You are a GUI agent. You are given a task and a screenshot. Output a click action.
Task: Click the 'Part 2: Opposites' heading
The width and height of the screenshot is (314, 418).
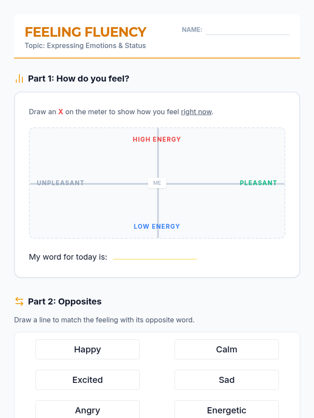click(65, 301)
